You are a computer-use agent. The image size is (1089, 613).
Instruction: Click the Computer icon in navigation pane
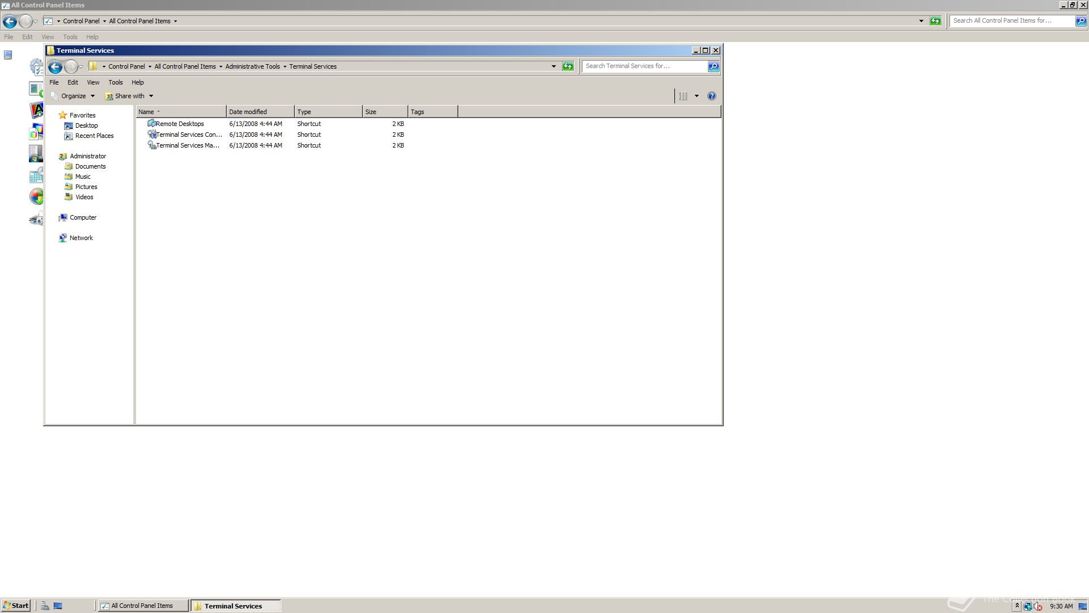pos(63,217)
